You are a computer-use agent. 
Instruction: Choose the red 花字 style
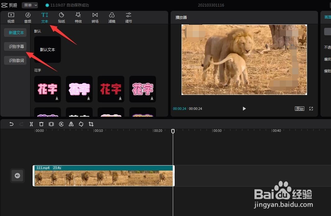(111, 89)
